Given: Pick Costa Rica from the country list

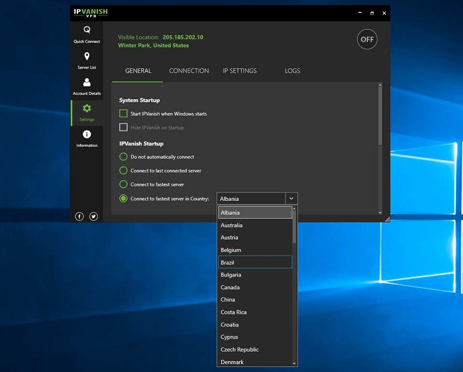Looking at the screenshot, I should point(255,312).
